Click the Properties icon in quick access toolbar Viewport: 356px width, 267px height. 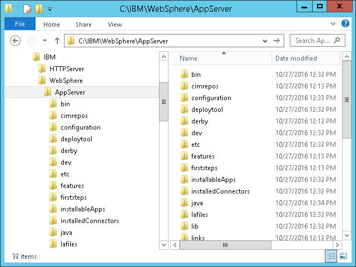tap(27, 8)
